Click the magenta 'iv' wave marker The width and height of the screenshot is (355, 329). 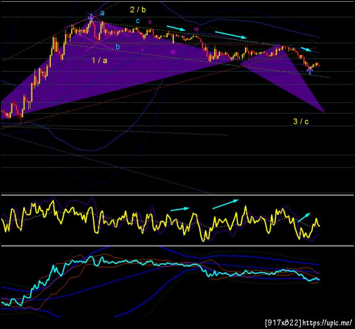click(x=196, y=29)
